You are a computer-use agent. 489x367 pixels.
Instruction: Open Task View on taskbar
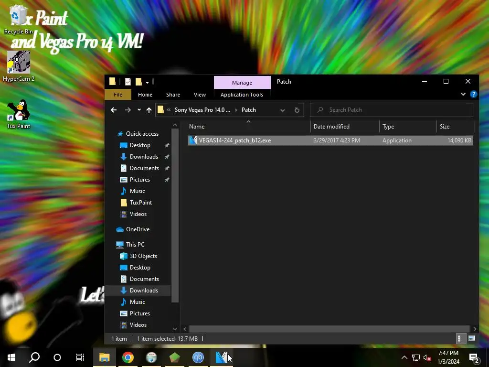point(80,357)
